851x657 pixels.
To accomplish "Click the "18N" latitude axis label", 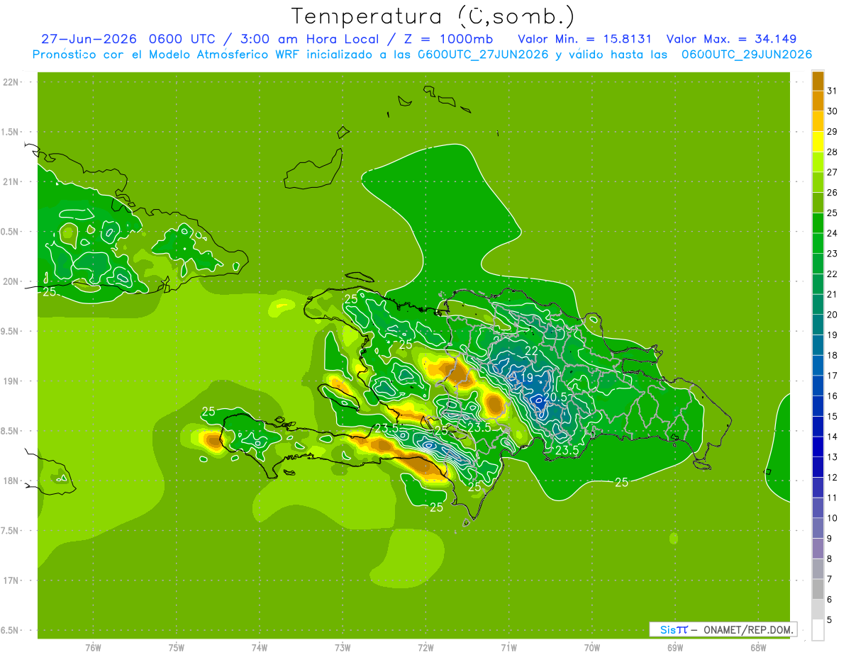I will pos(11,481).
